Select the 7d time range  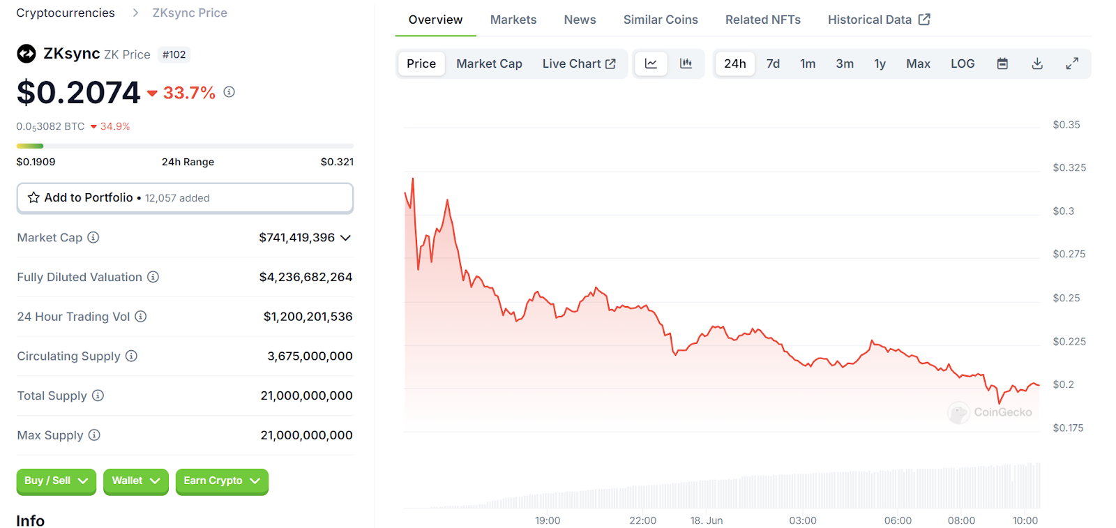pos(773,63)
